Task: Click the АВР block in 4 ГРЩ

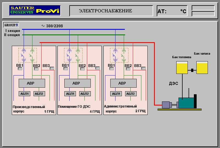Action: click(78, 83)
